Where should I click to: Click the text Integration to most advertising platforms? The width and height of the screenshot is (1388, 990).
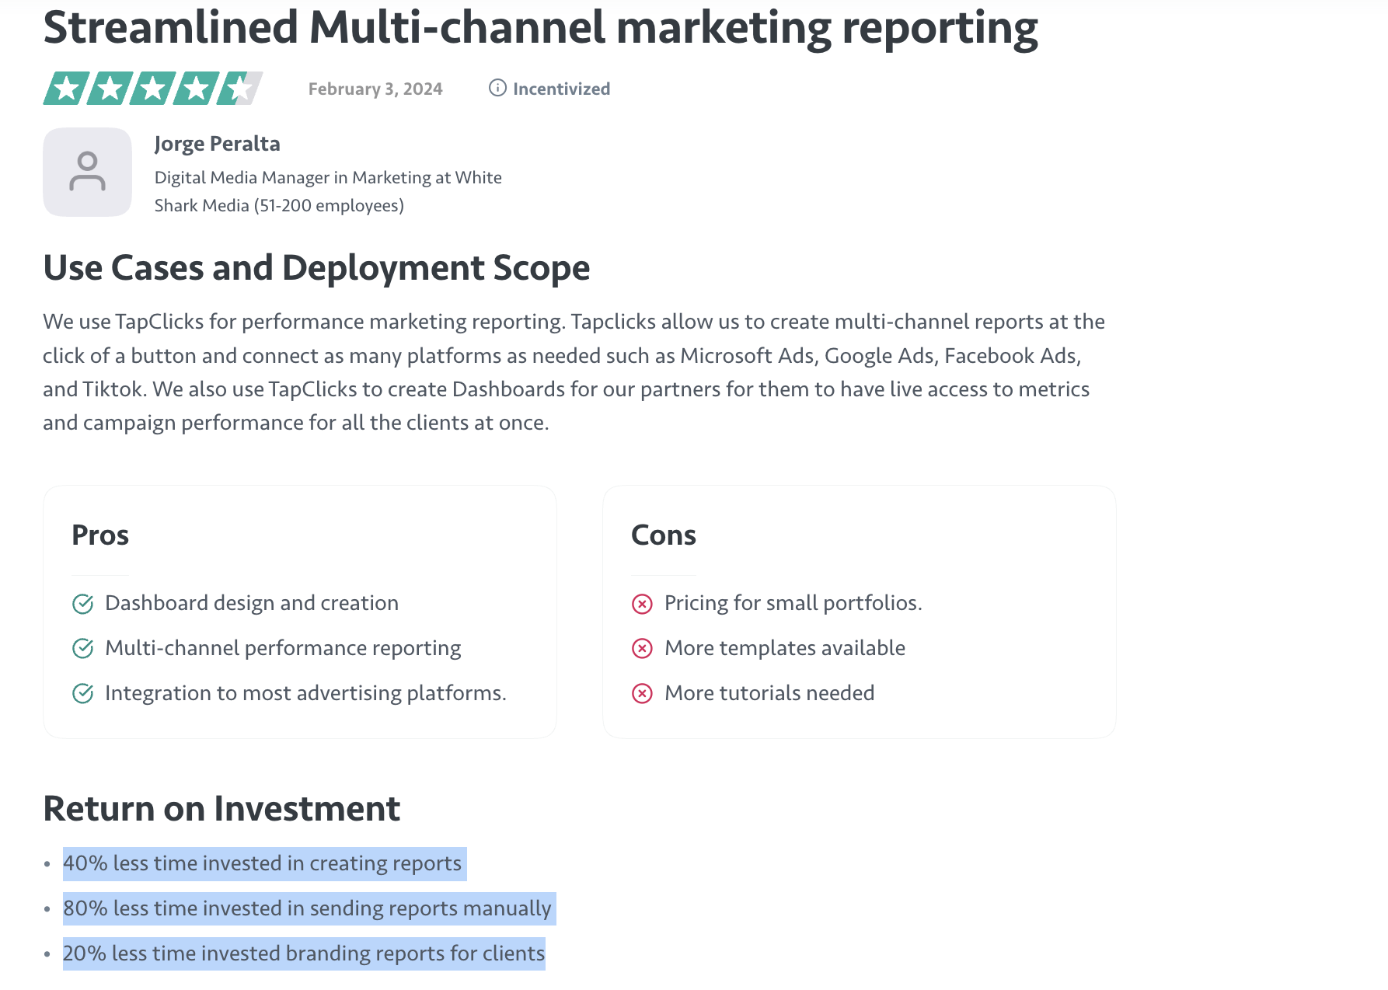point(305,693)
